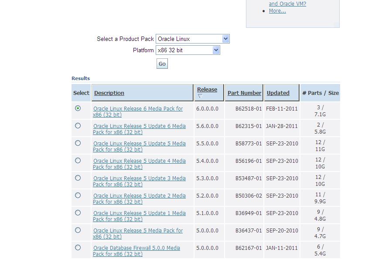Image resolution: width=365 pixels, height=259 pixels.
Task: Click part number B36437-01
Action: tap(249, 231)
